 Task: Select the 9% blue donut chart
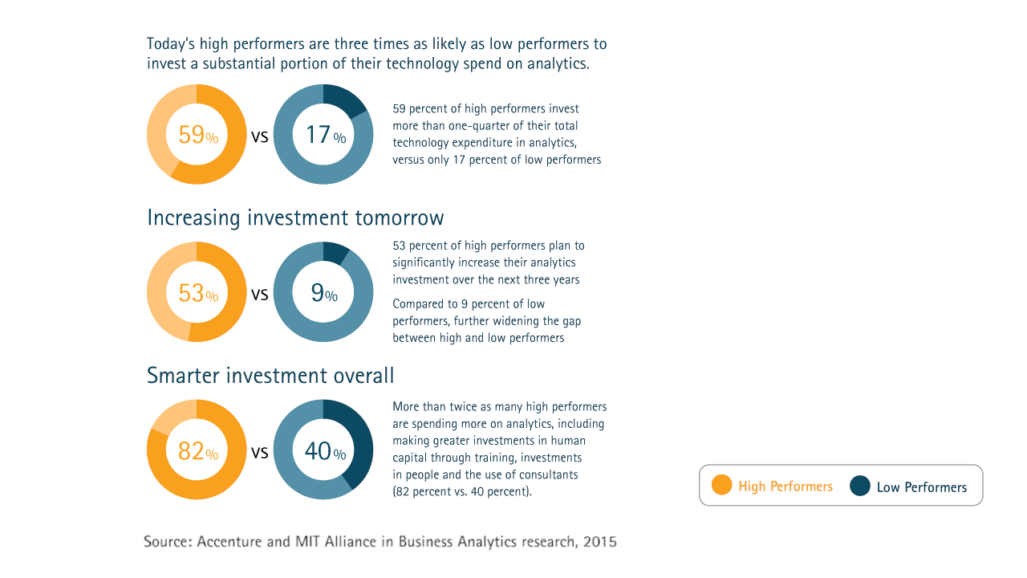[x=323, y=292]
